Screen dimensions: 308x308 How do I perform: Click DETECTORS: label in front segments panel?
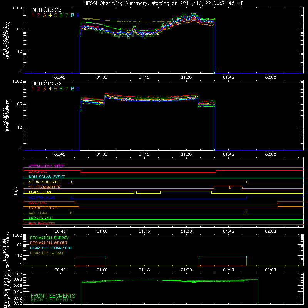(x=46, y=10)
